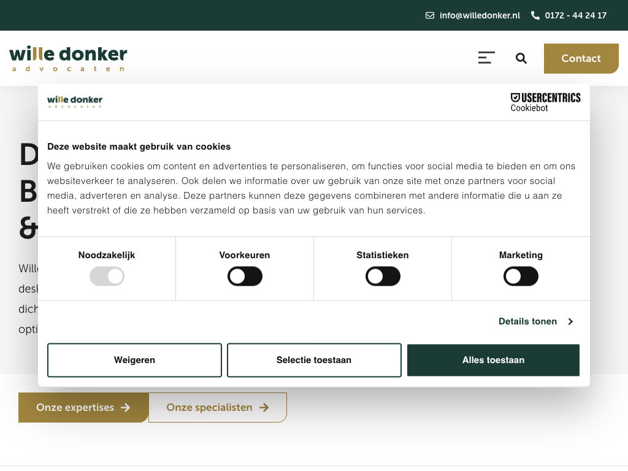Click the Marketing label
This screenshot has height=471, width=628.
521,255
